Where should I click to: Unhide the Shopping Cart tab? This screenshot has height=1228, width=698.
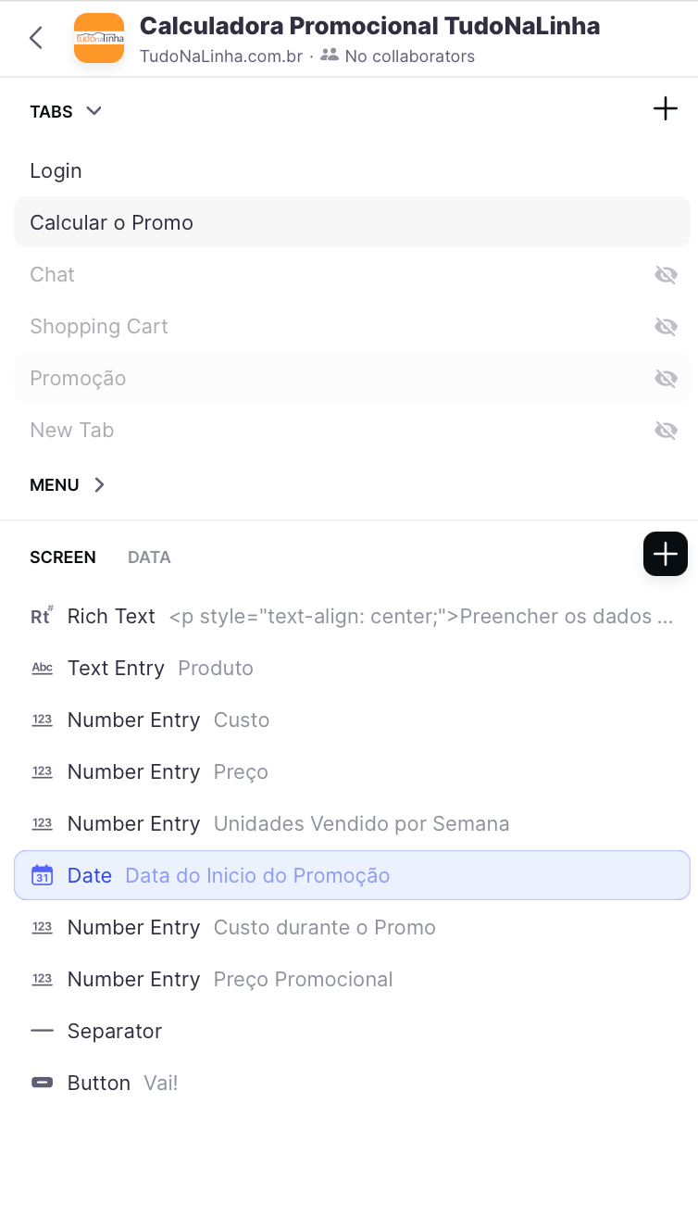click(x=666, y=326)
